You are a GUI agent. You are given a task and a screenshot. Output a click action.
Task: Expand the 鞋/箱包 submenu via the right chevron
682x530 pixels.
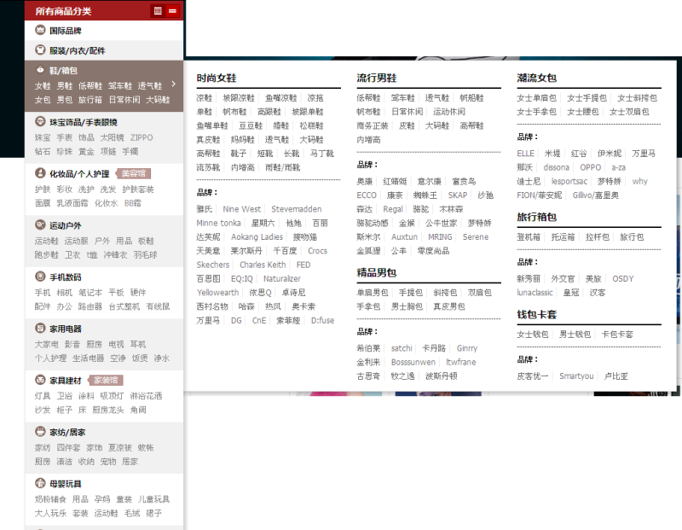point(174,85)
